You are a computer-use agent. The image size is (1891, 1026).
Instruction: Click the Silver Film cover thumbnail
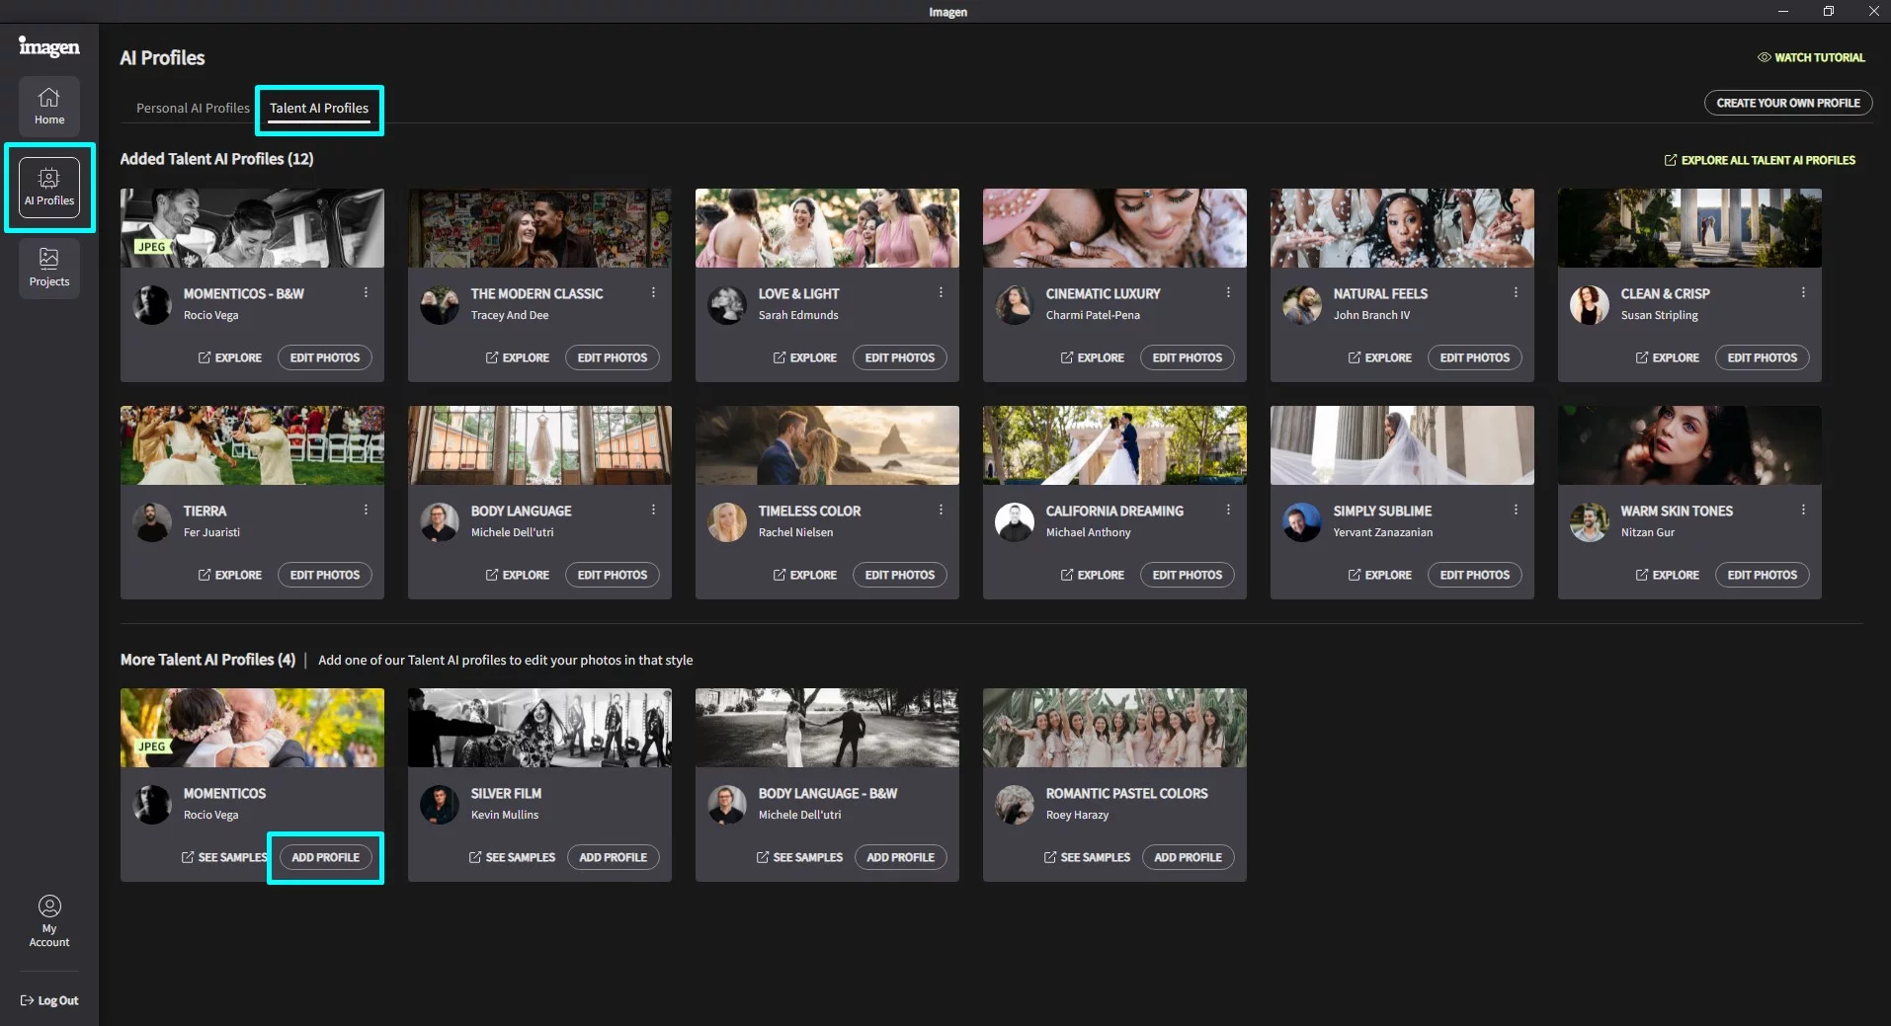(539, 728)
